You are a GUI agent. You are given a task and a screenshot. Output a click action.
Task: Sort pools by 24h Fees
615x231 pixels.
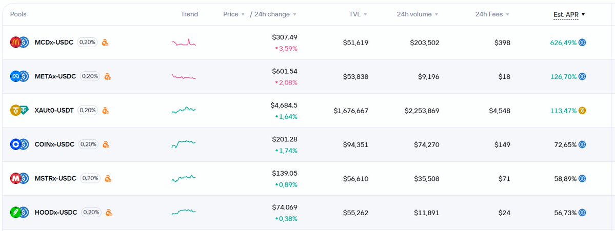[492, 14]
